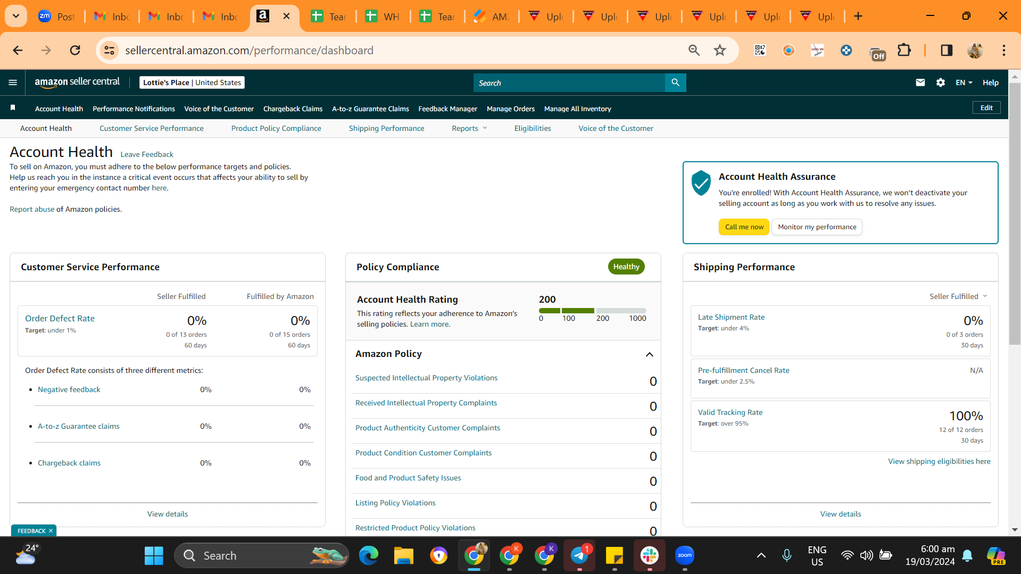Viewport: 1021px width, 574px height.
Task: Click the Account Health Rating progress bar
Action: pos(592,311)
